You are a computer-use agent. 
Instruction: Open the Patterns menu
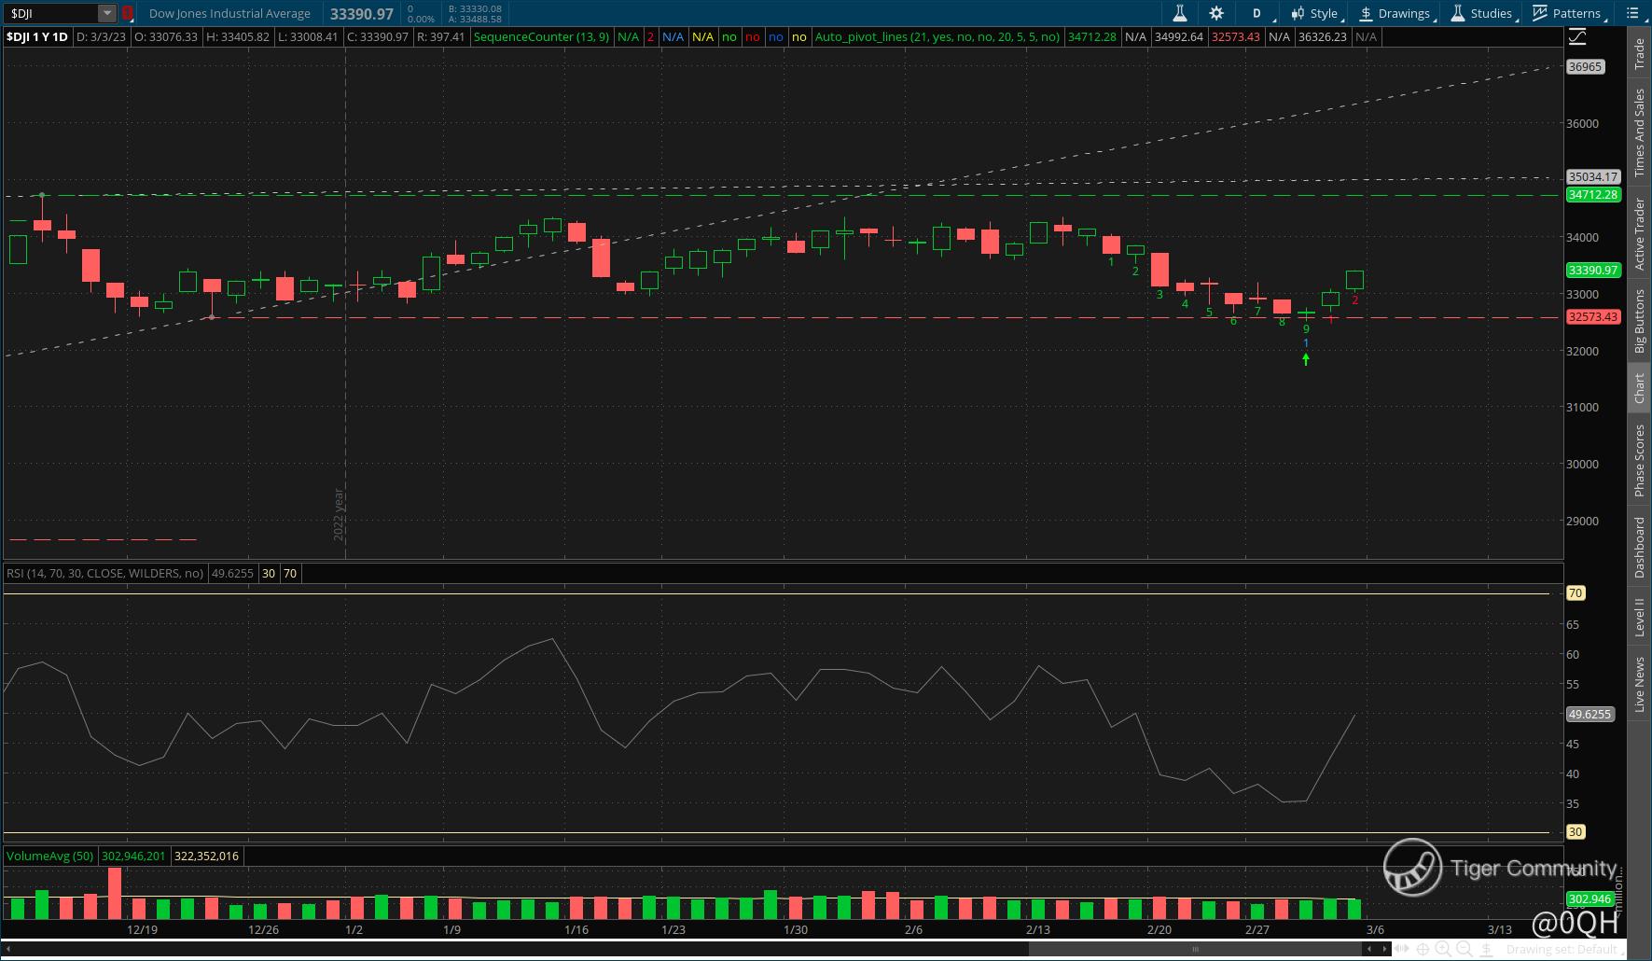(1569, 13)
